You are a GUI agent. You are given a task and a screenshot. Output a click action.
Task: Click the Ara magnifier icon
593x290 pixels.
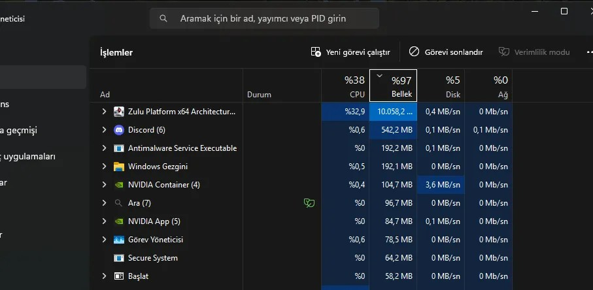click(118, 203)
